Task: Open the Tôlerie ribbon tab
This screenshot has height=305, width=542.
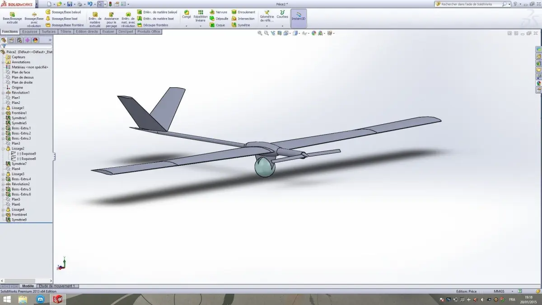Action: (65, 32)
